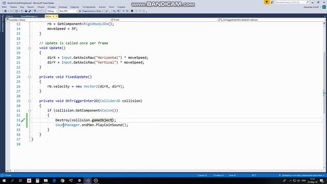327x184 pixels.
Task: Open File Explorer from the taskbar
Action: [45, 180]
